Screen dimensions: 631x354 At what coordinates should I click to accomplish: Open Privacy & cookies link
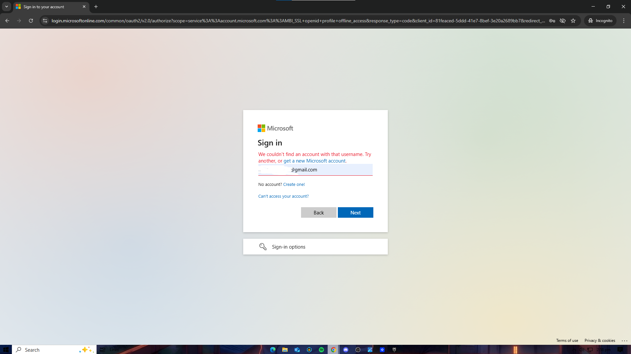600,341
